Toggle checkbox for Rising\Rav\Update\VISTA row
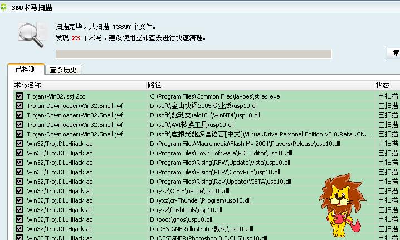The height and width of the screenshot is (240, 400). [x=19, y=181]
